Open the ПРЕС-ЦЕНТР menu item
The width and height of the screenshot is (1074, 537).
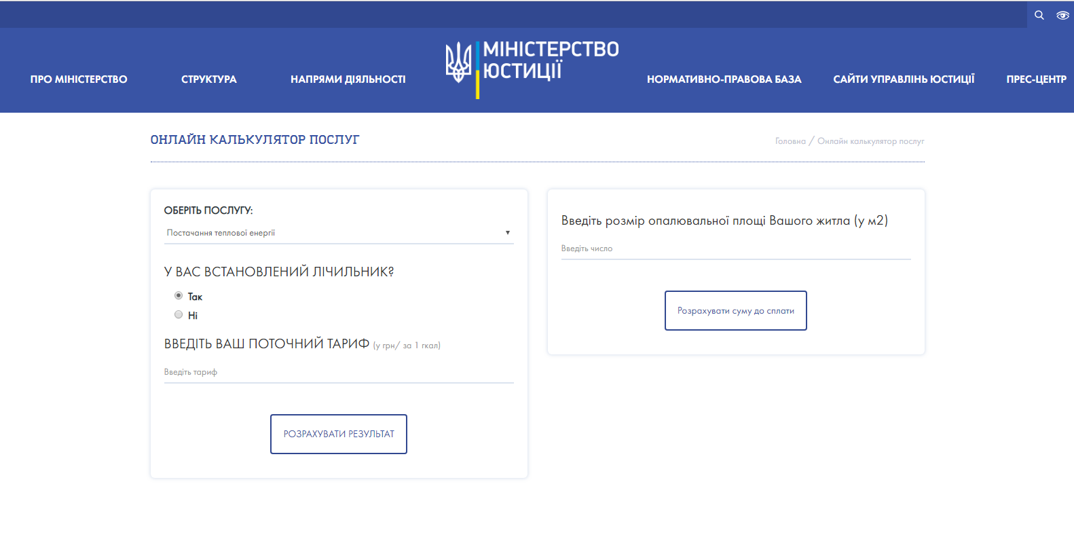[1036, 79]
